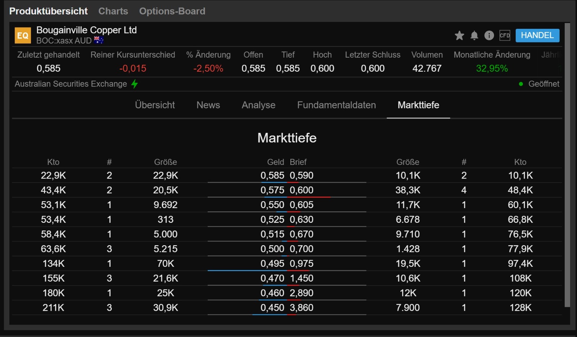Add Bougainville Copper to watchlist via star icon
577x337 pixels.
(459, 35)
